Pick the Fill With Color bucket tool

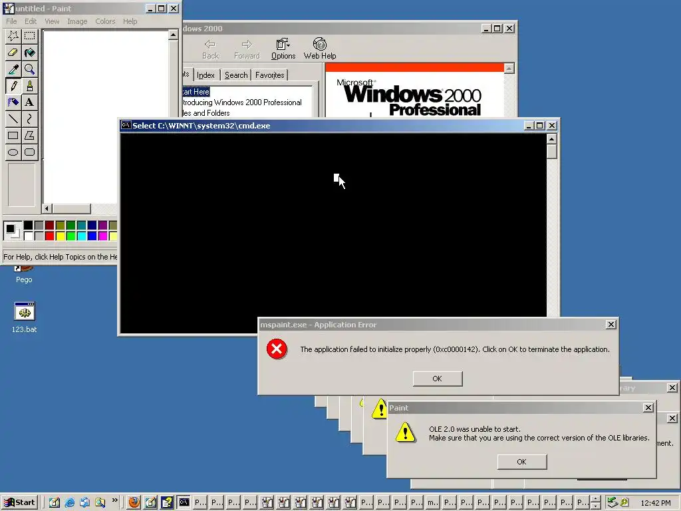click(x=29, y=52)
